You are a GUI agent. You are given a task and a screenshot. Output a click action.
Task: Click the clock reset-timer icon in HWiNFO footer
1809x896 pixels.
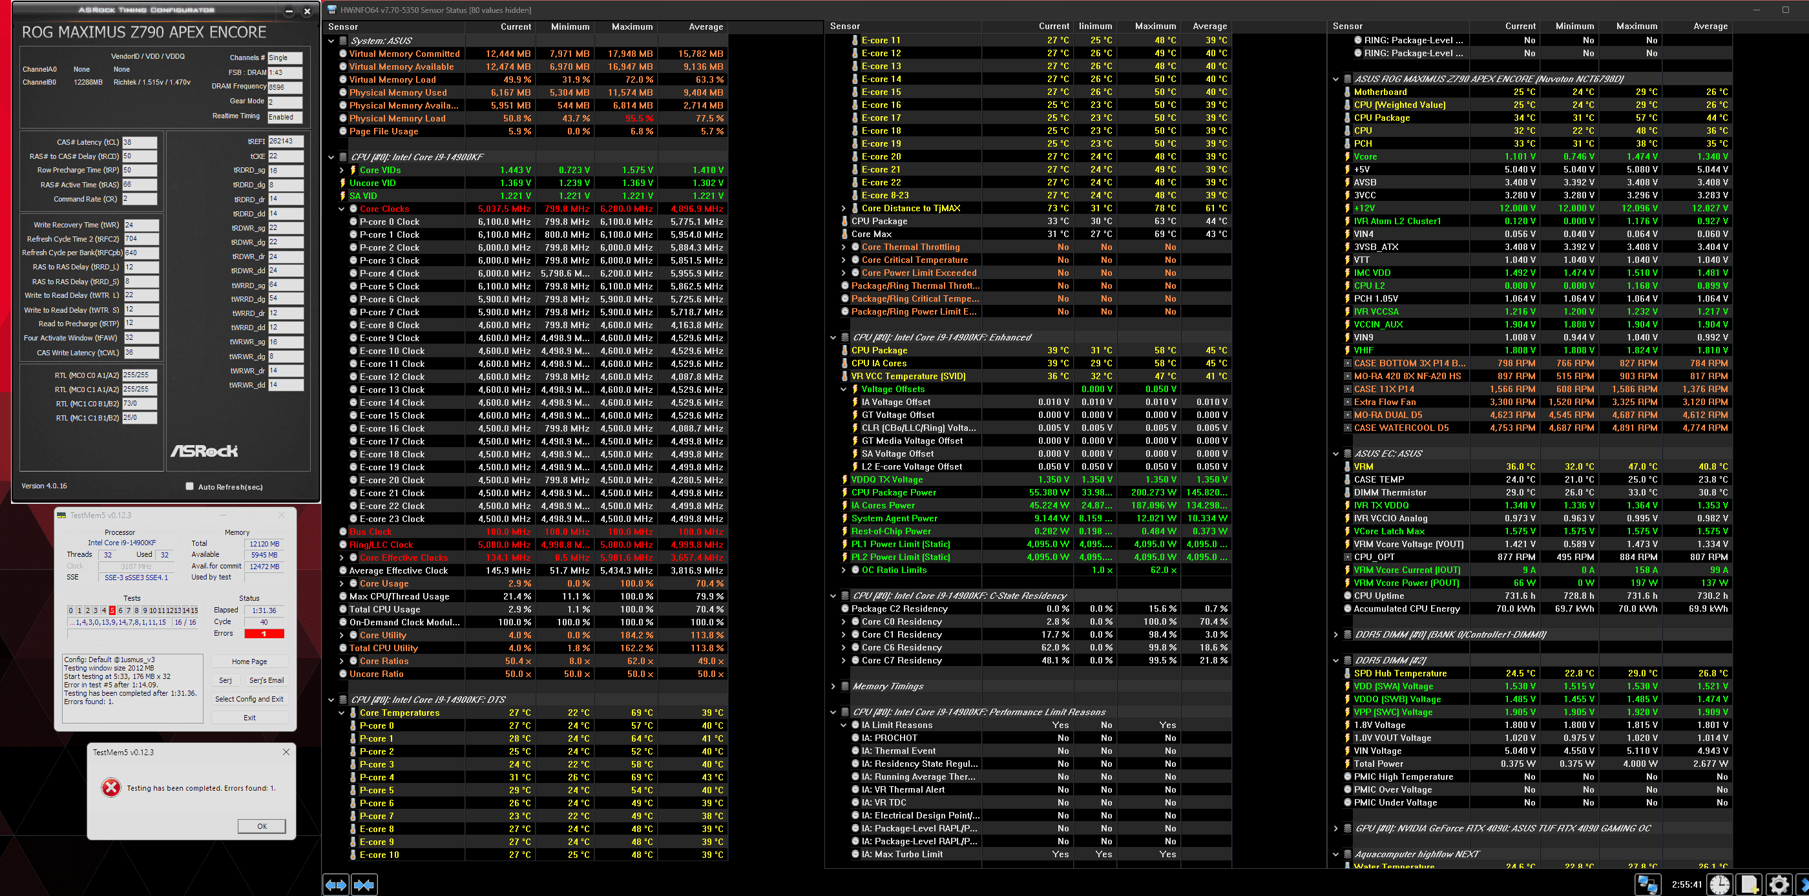[1719, 885]
